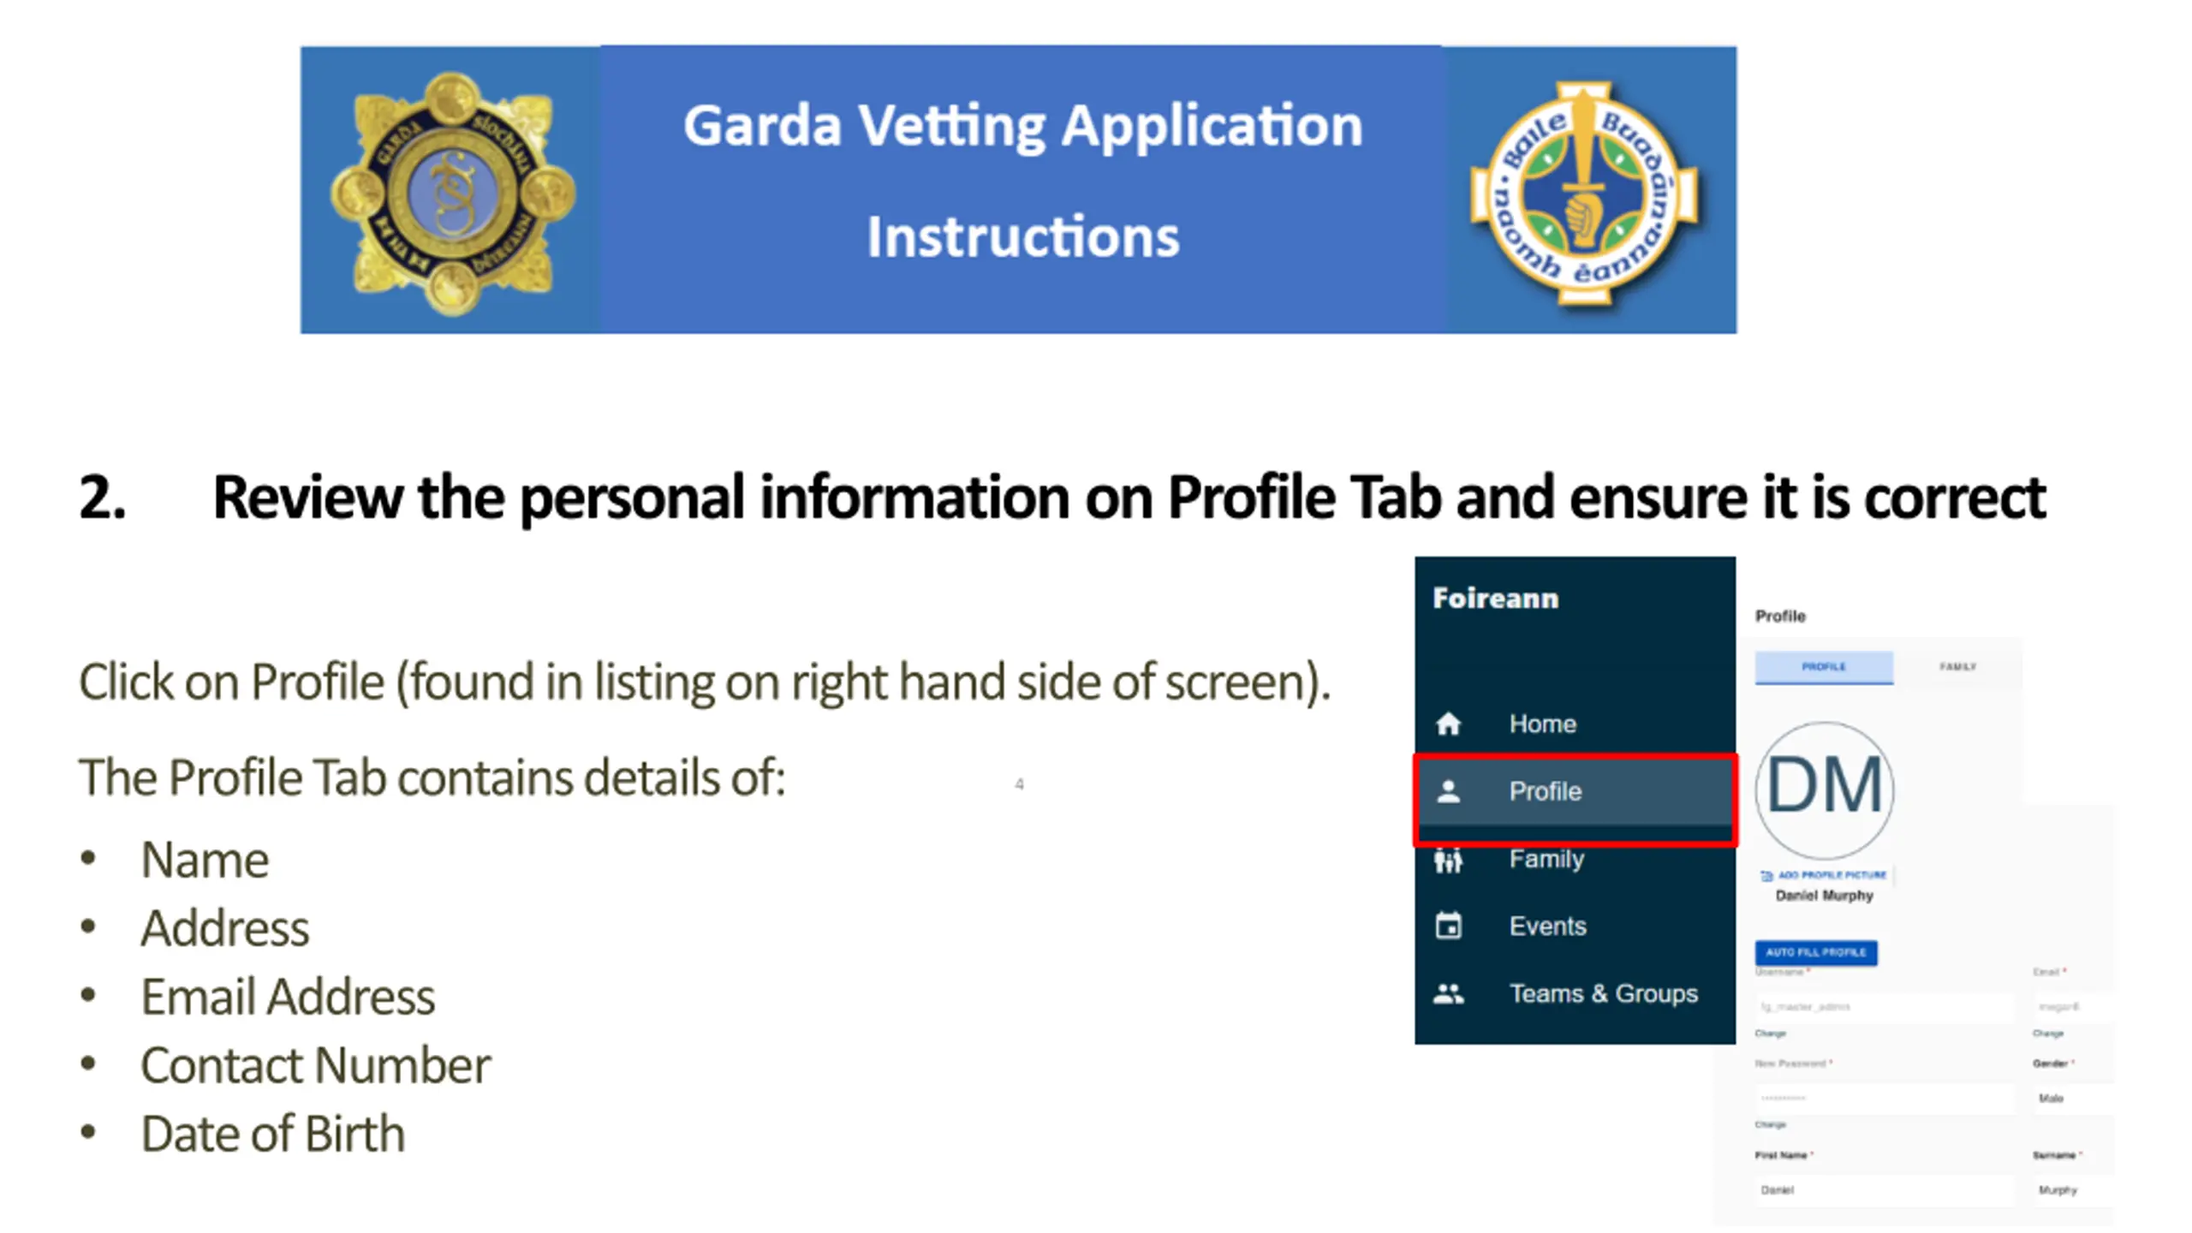Viewport: 2192px width, 1233px height.
Task: Select the PROFILE tab
Action: tap(1824, 667)
